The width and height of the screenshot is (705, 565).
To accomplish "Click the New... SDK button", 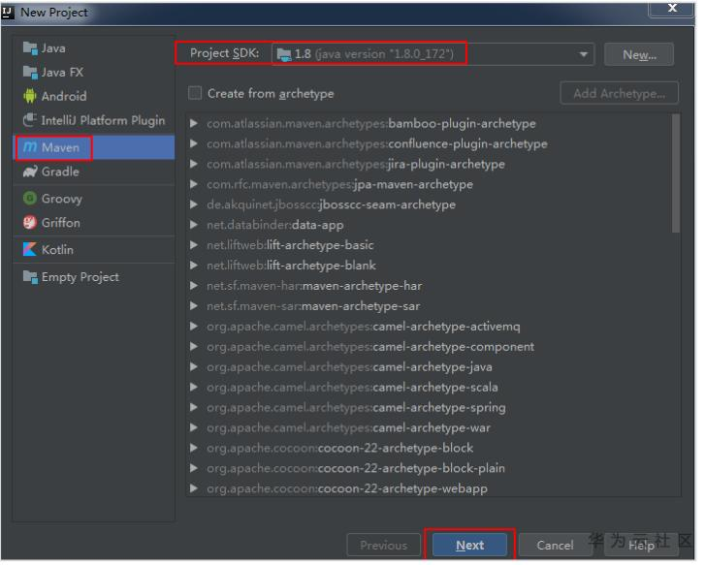I will point(639,55).
